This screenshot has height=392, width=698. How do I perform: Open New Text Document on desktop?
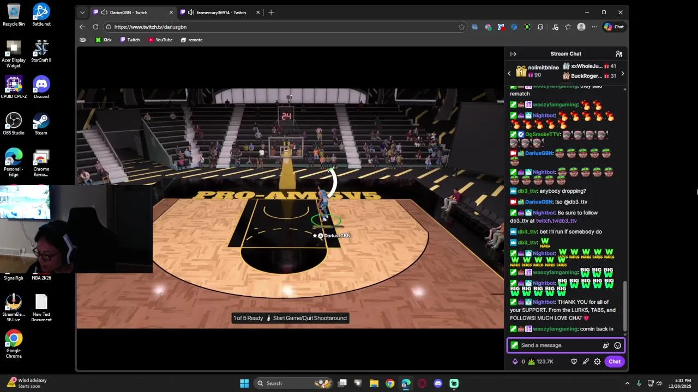pos(41,308)
